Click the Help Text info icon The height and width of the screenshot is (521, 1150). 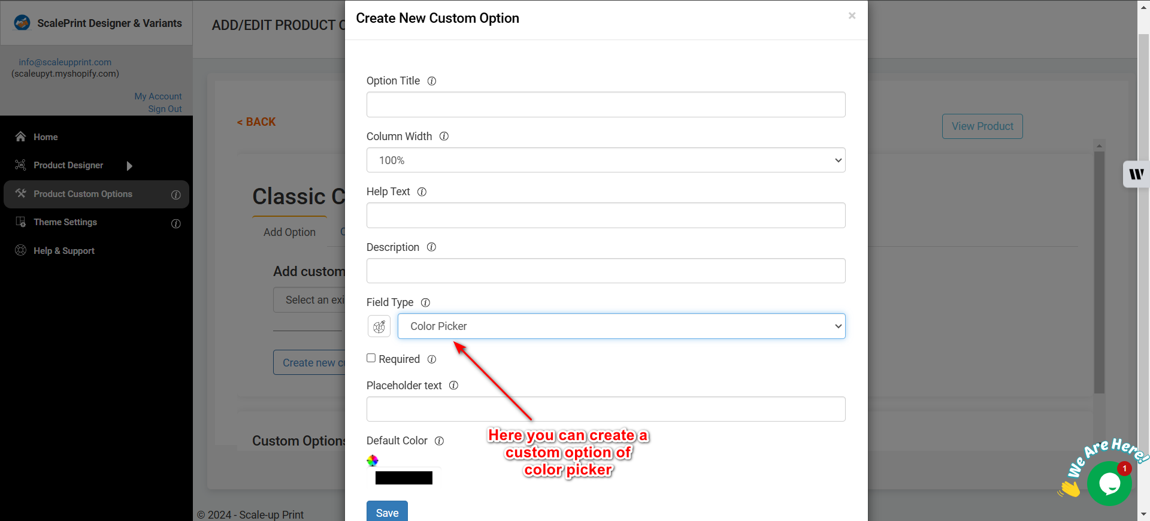tap(422, 192)
